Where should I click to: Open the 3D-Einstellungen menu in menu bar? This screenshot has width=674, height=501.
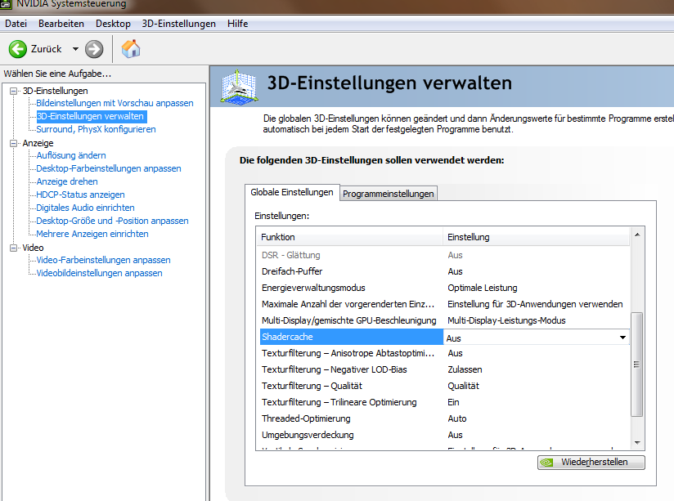point(178,24)
